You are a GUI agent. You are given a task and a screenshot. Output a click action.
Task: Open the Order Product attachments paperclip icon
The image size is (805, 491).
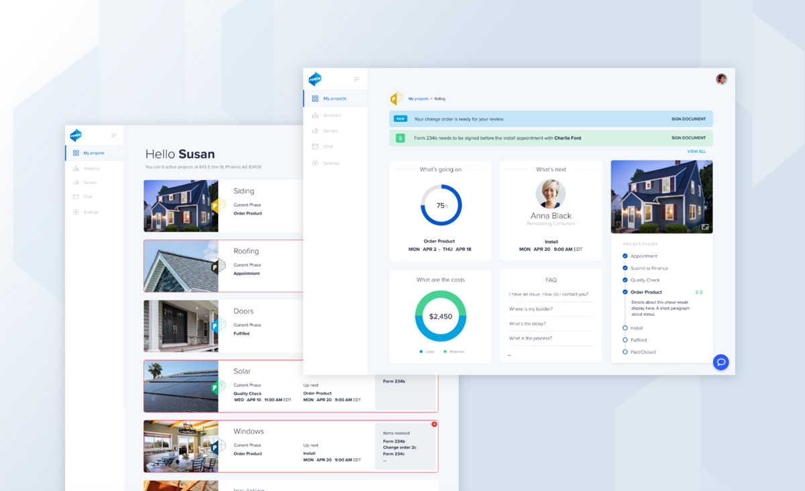[702, 292]
